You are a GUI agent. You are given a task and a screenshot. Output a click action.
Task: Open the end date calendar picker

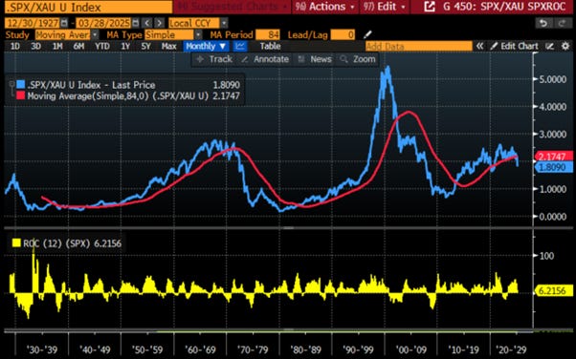(x=135, y=23)
